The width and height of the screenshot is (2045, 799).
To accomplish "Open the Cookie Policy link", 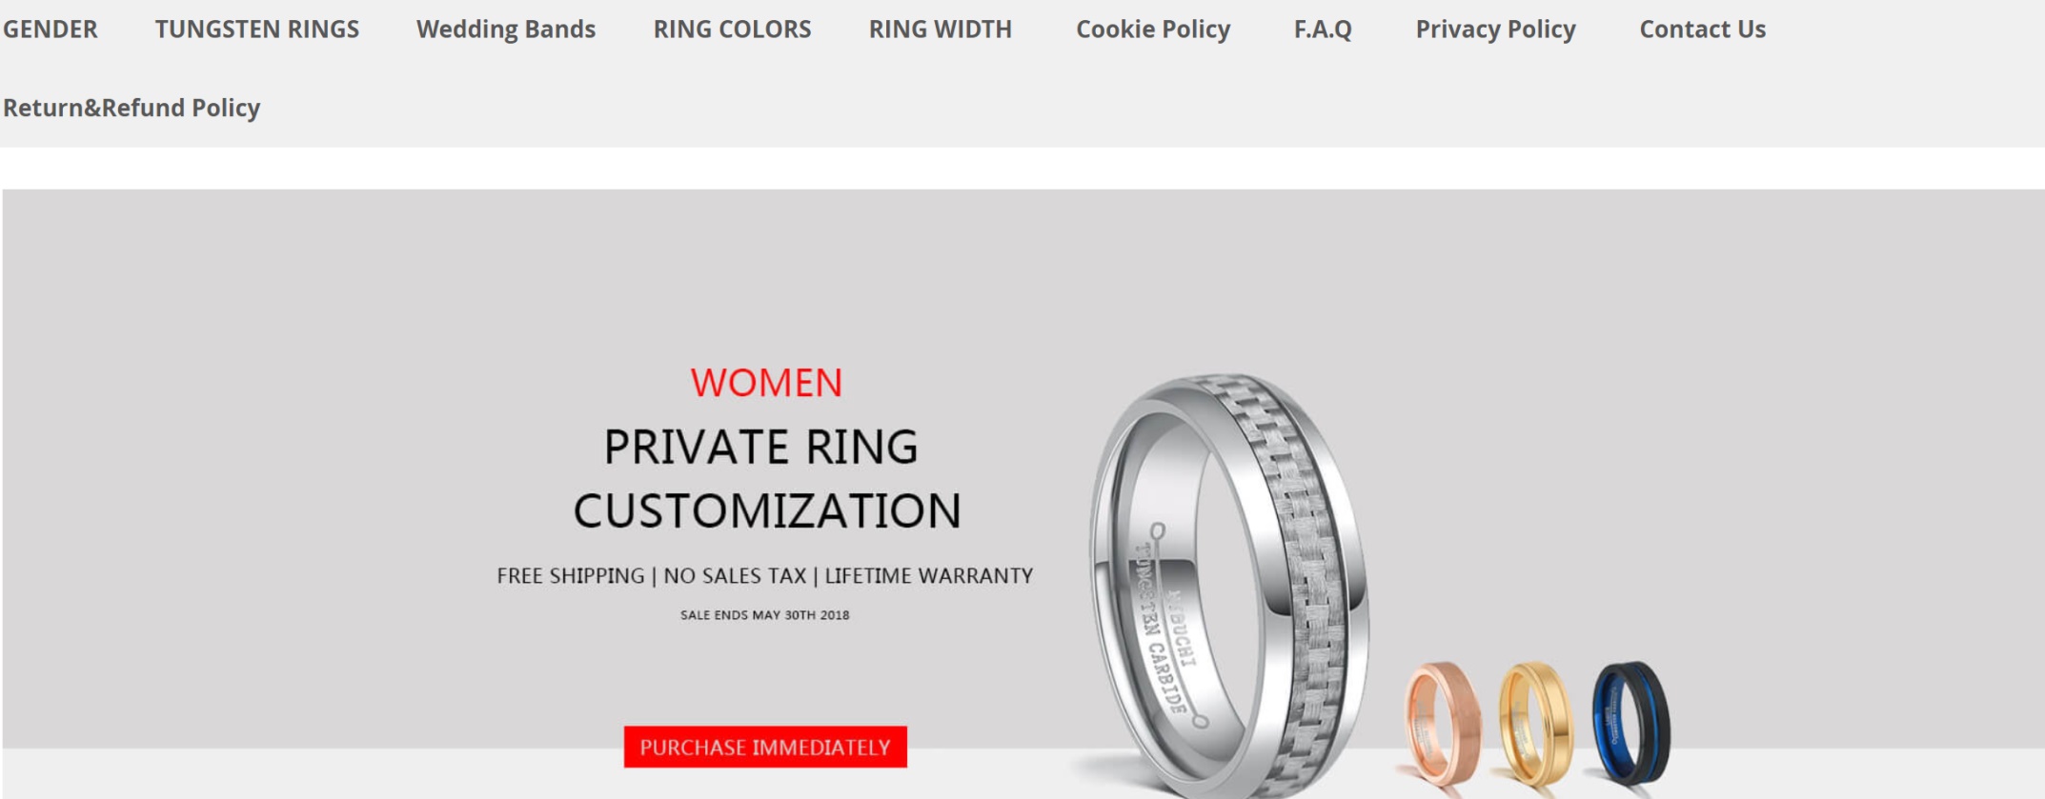I will (x=1153, y=30).
